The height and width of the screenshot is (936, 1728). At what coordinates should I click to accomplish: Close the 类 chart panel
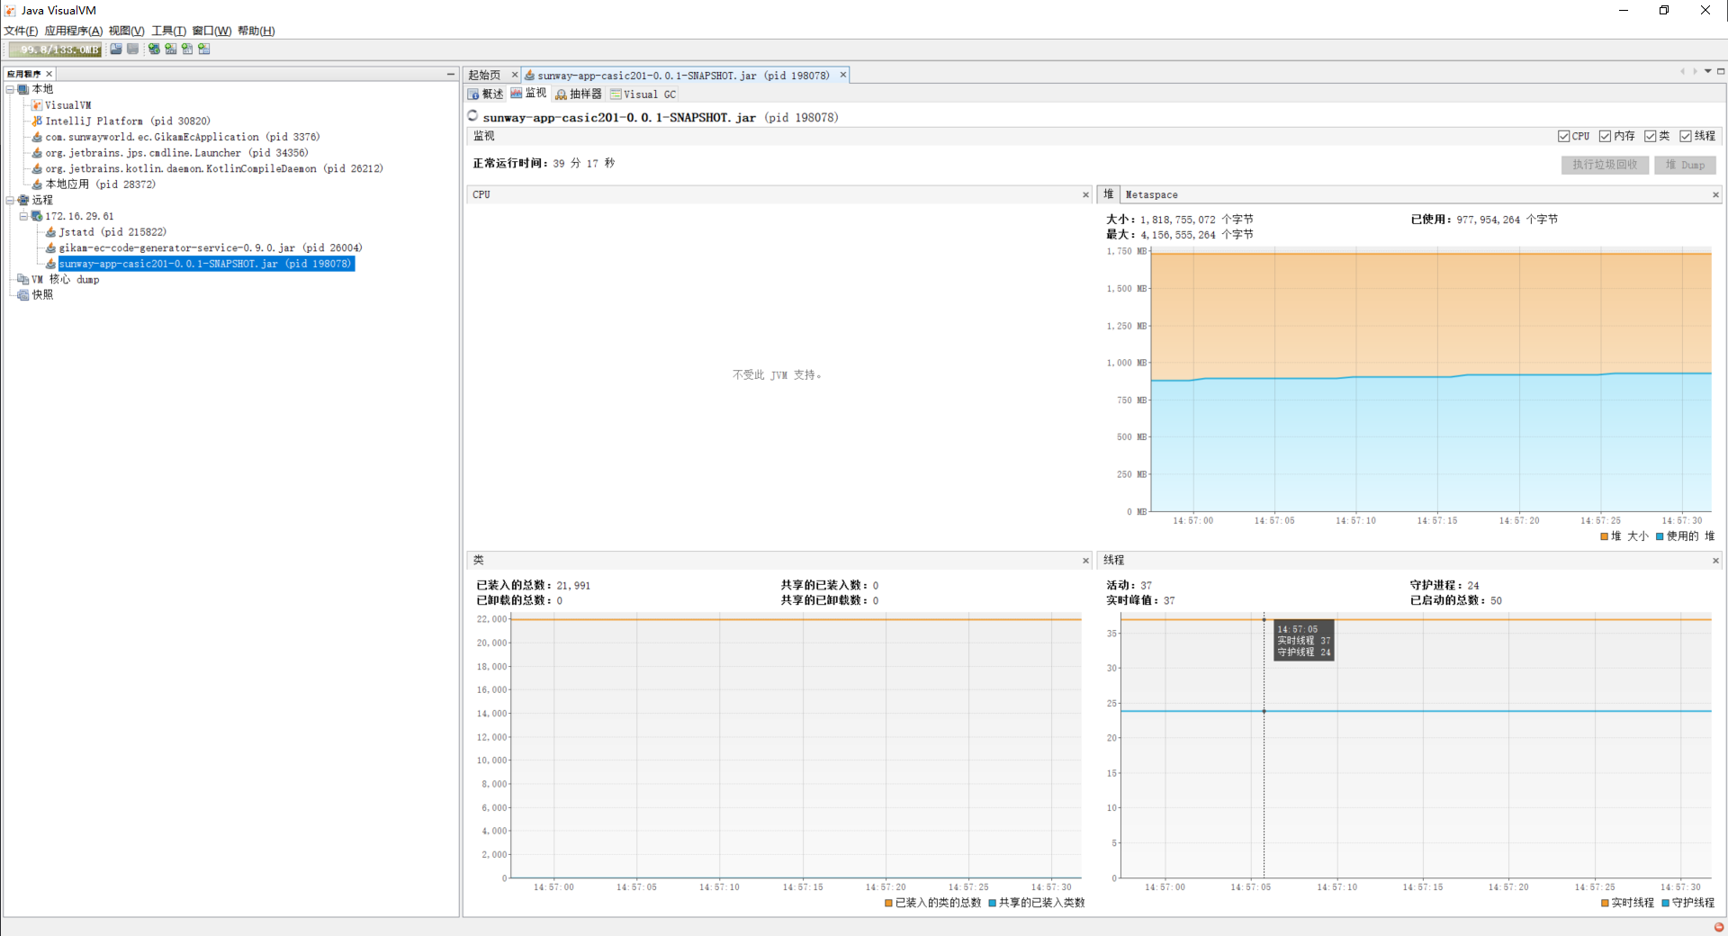[1085, 561]
